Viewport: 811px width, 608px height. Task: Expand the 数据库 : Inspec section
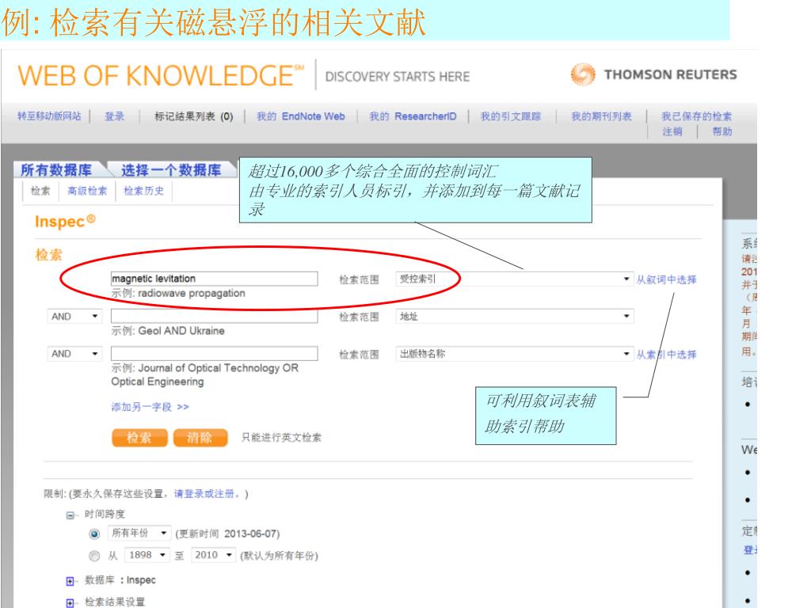coord(70,581)
